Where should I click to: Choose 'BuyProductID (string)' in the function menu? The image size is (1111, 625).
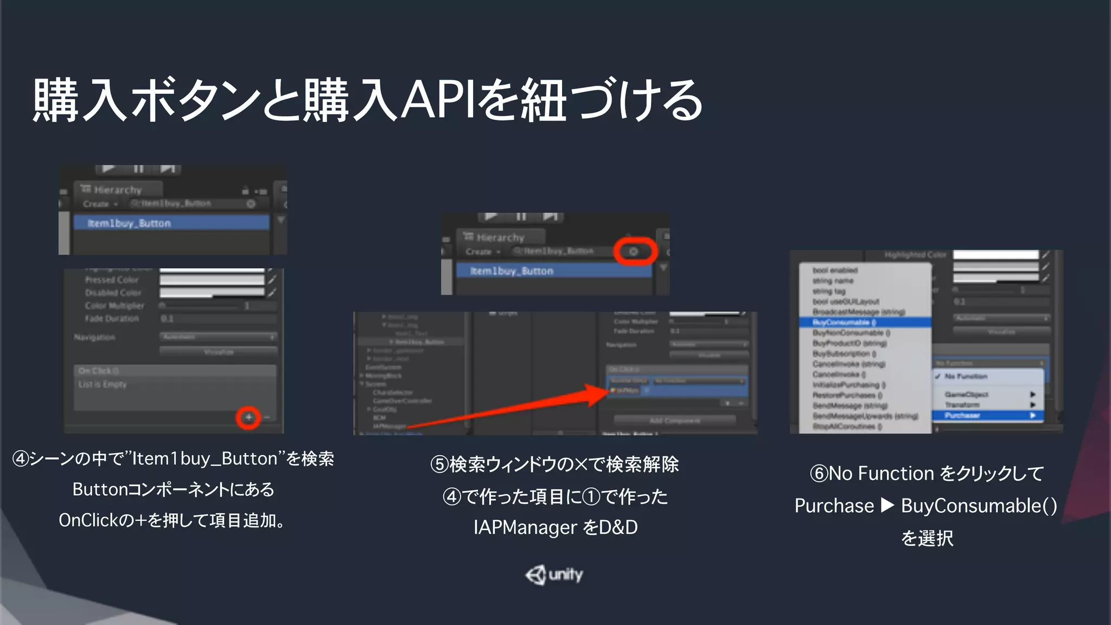coord(865,343)
